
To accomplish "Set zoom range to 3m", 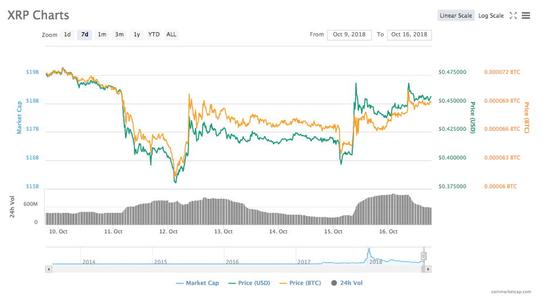I will (x=119, y=35).
